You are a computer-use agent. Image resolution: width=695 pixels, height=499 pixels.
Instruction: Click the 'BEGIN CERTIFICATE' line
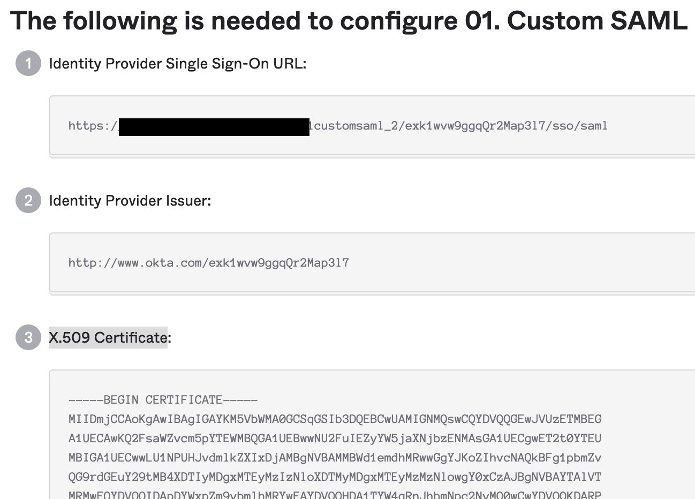[163, 400]
